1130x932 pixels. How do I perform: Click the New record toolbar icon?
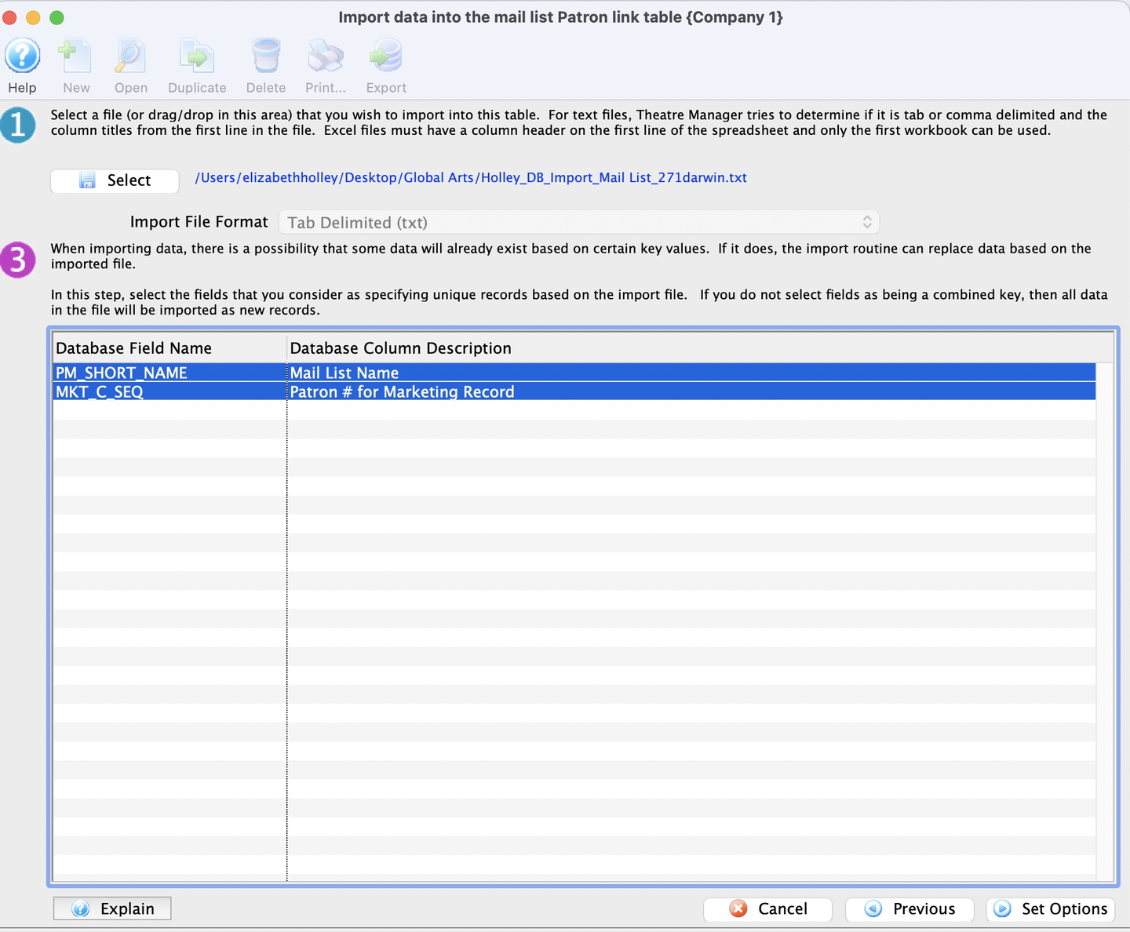(x=76, y=56)
